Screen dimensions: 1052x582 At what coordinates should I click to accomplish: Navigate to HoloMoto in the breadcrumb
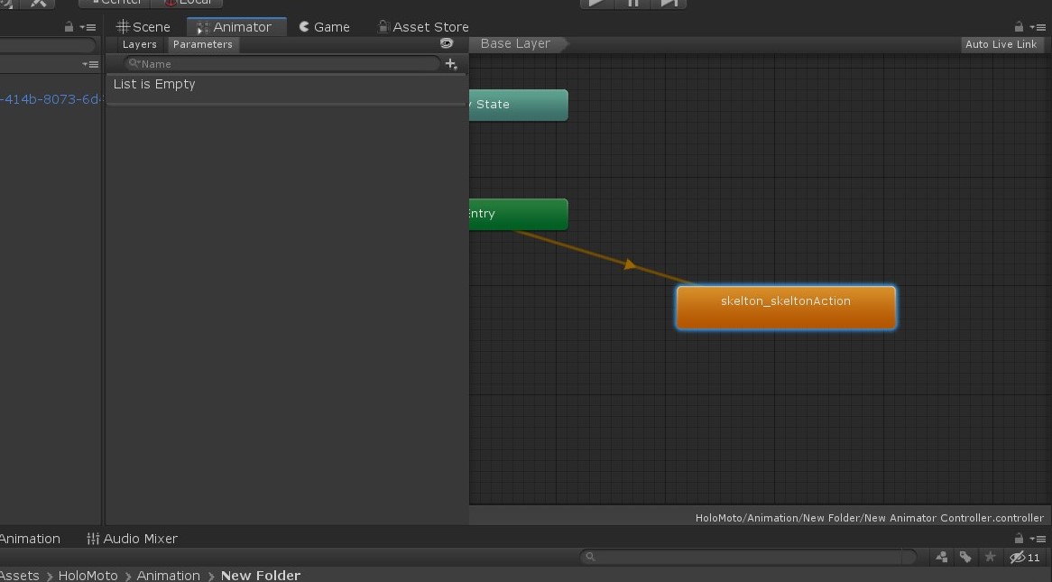click(88, 576)
